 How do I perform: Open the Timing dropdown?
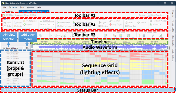pyautogui.click(x=142, y=15)
